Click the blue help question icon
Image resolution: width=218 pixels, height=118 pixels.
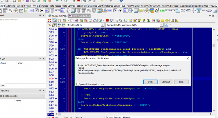[121, 1]
